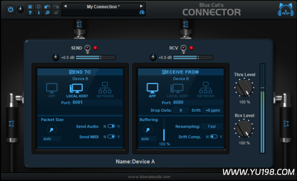Click the redo arrow icon

tap(56, 7)
